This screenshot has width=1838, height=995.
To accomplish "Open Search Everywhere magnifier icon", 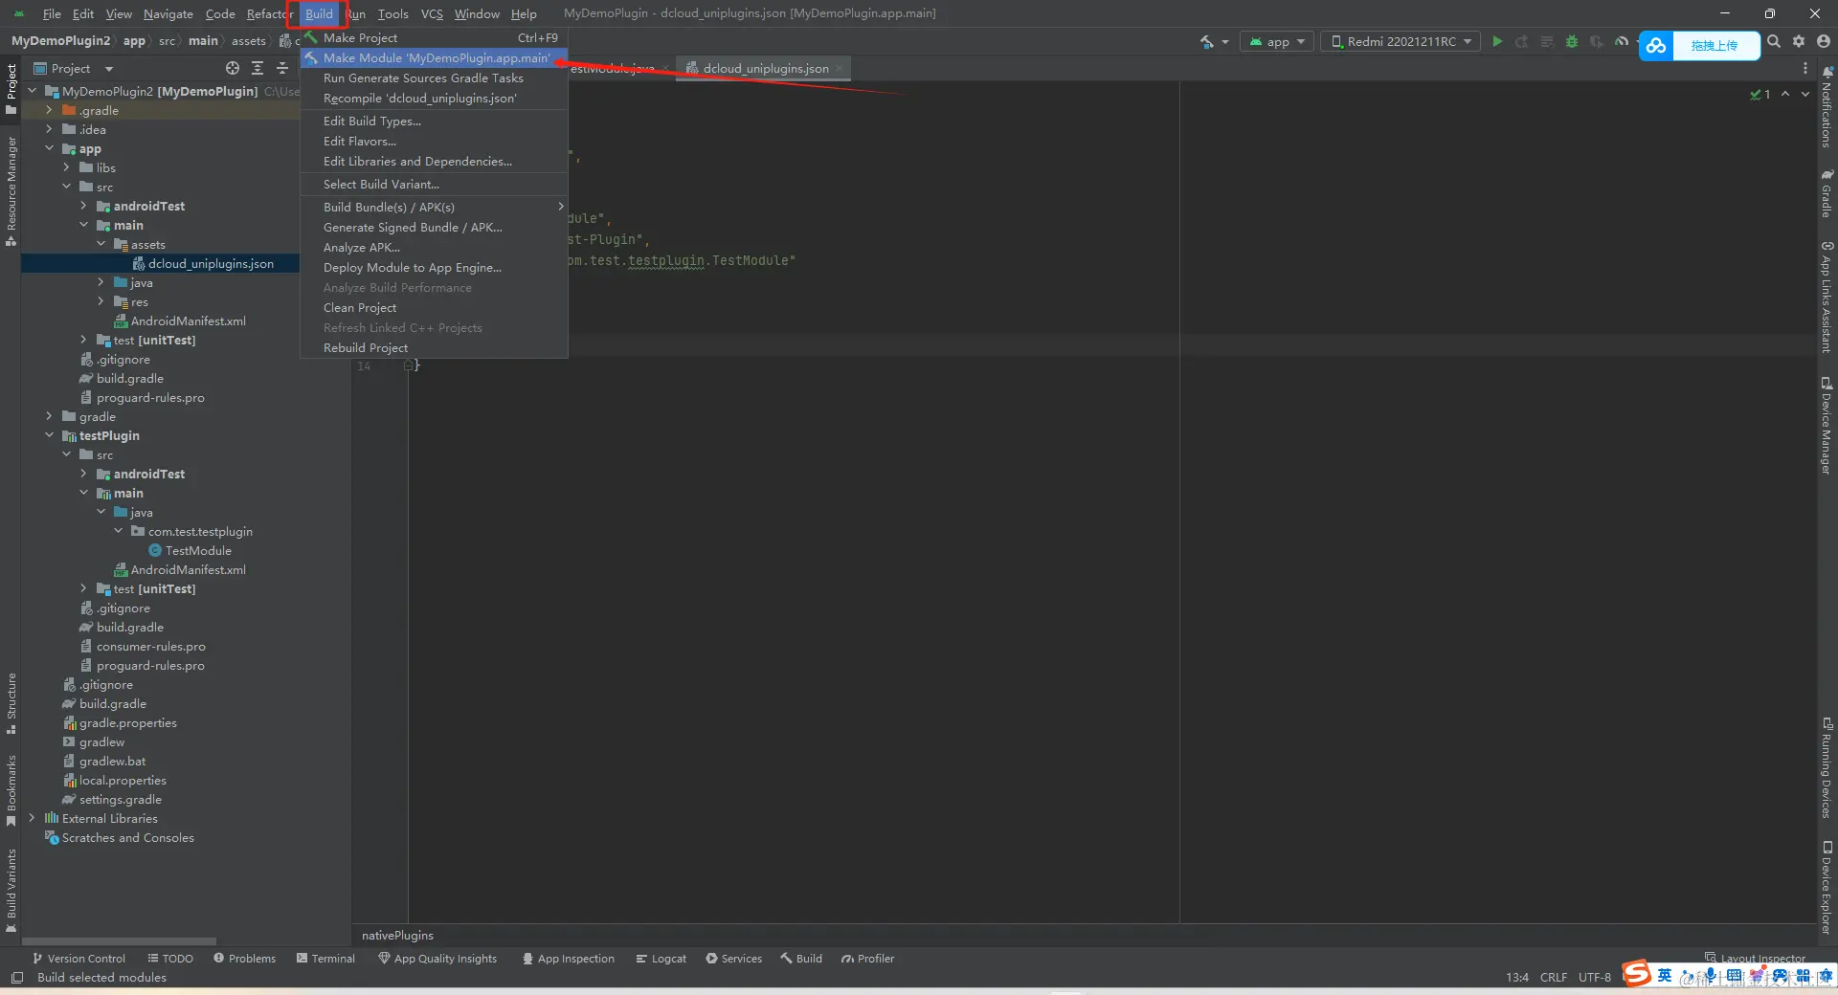I will click(1774, 41).
